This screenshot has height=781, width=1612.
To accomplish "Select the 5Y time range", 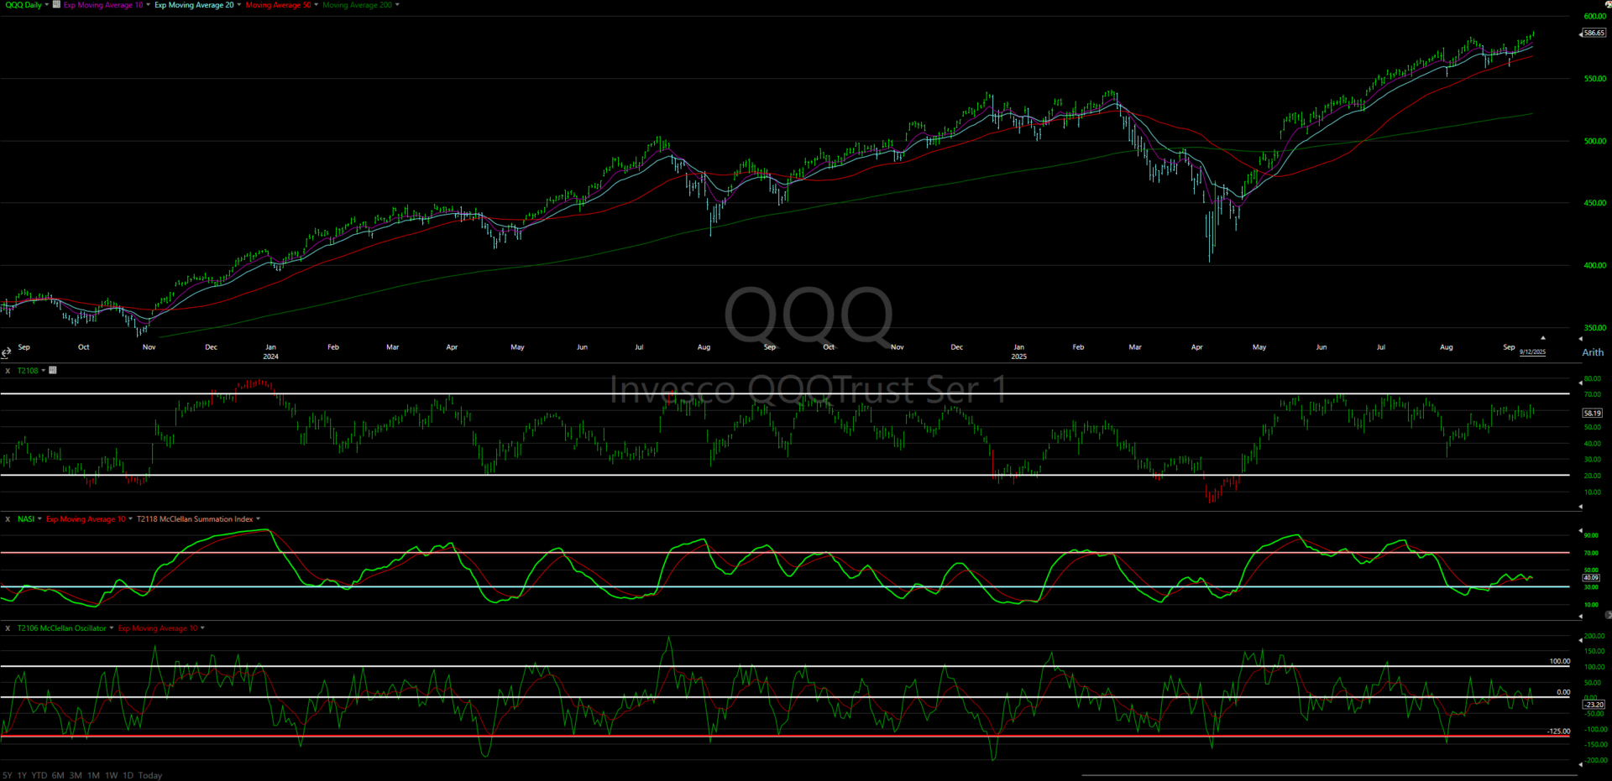I will point(8,775).
